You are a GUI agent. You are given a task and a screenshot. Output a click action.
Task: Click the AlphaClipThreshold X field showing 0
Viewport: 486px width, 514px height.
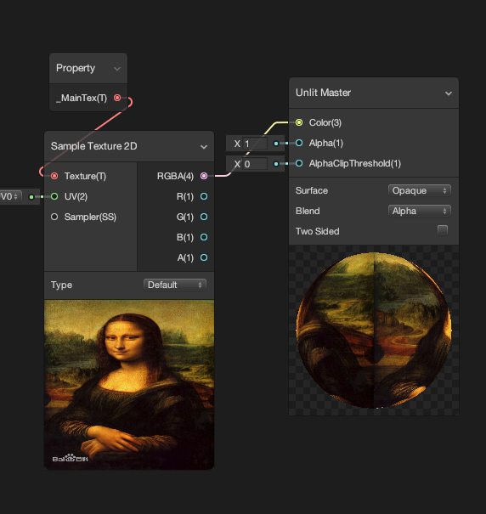pos(255,164)
